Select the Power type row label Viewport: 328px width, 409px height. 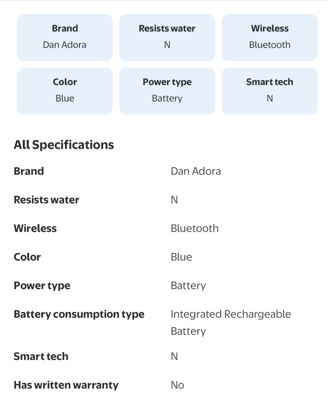tap(42, 286)
